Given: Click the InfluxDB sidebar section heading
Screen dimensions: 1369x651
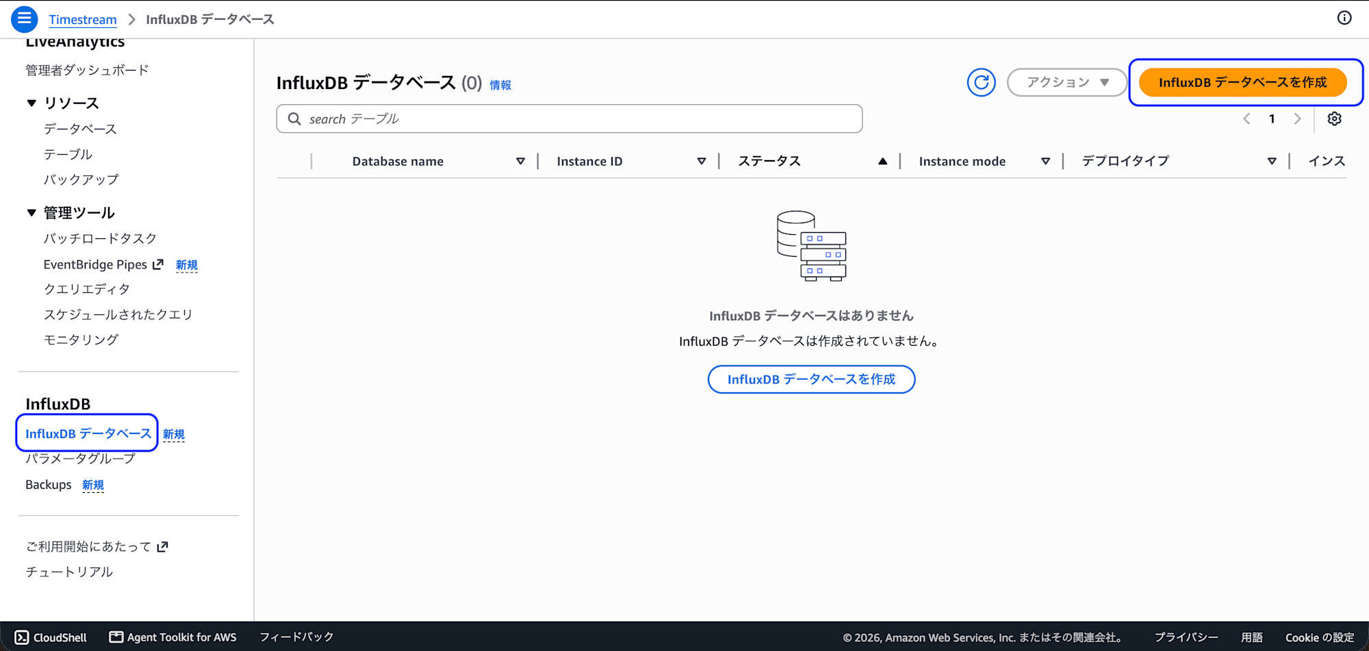Looking at the screenshot, I should point(58,405).
